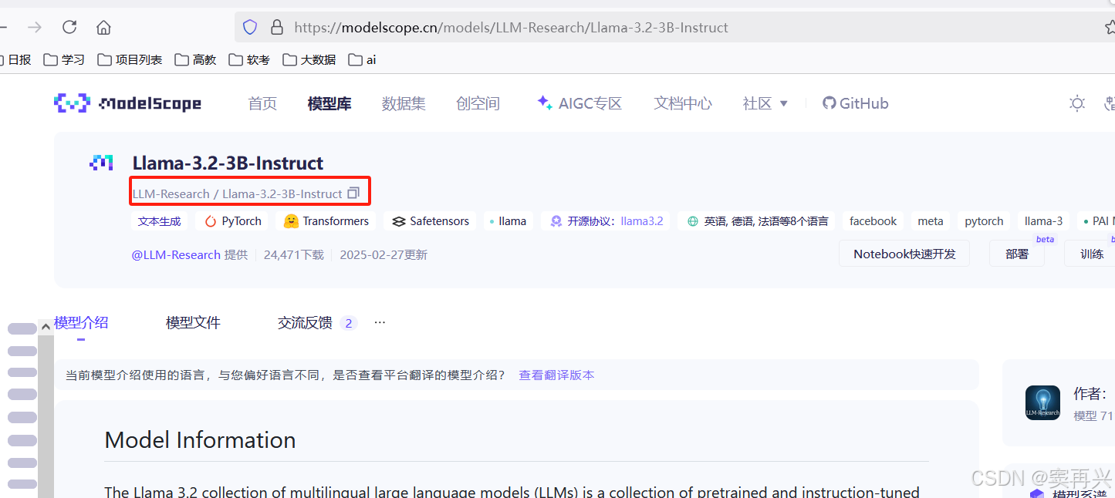Click the 部署 button
1115x498 pixels.
(x=1017, y=254)
